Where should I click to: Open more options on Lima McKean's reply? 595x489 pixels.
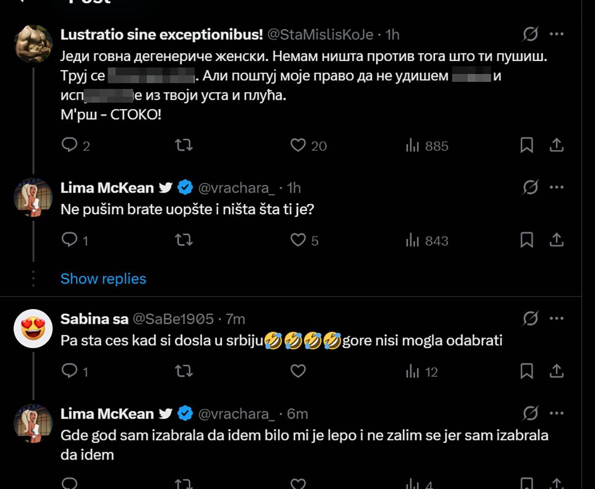coord(557,187)
